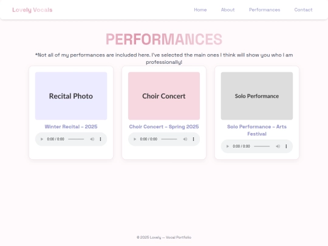Click the Winter Recital 0:00 / 0:00 time
The height and width of the screenshot is (246, 328).
coord(56,139)
